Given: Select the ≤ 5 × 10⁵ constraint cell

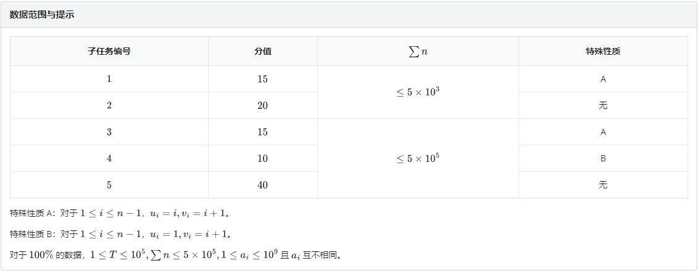Looking at the screenshot, I should tap(418, 158).
